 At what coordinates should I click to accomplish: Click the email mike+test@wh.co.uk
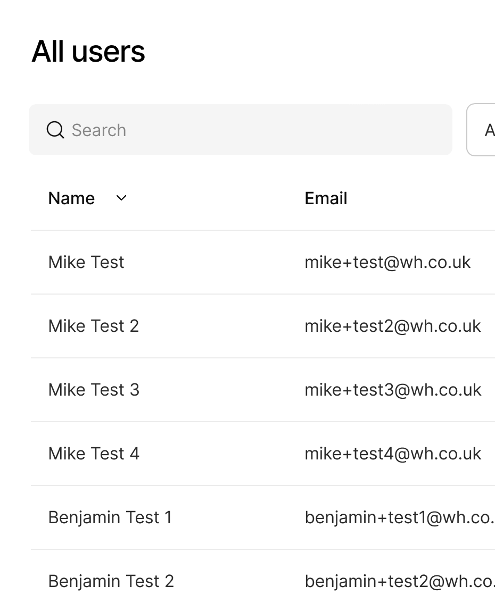pyautogui.click(x=387, y=262)
